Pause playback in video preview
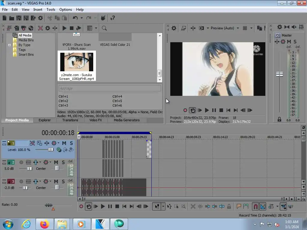The height and width of the screenshot is (230, 307). coord(214,110)
